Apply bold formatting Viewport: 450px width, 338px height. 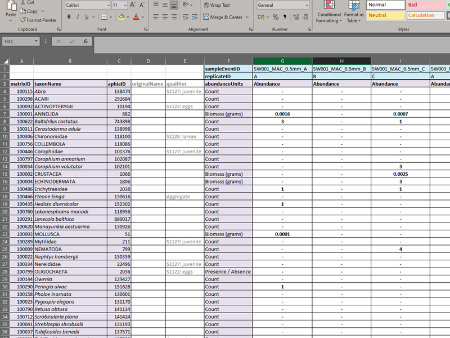[x=69, y=17]
